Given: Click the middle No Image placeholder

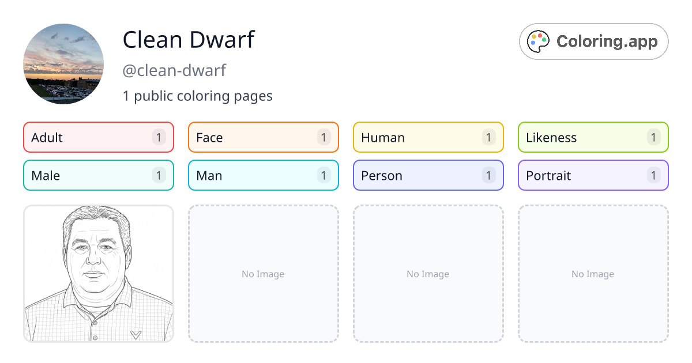Looking at the screenshot, I should point(428,274).
